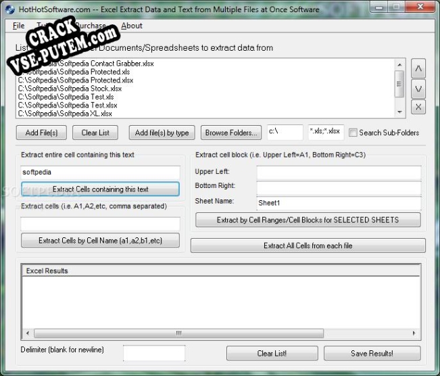The image size is (440, 376).
Task: Click Add file(s) by type button
Action: [x=162, y=133]
